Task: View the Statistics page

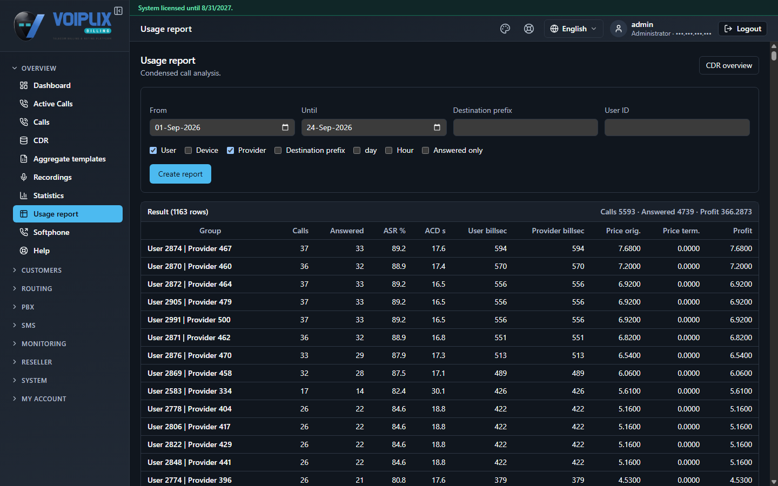Action: point(68,195)
